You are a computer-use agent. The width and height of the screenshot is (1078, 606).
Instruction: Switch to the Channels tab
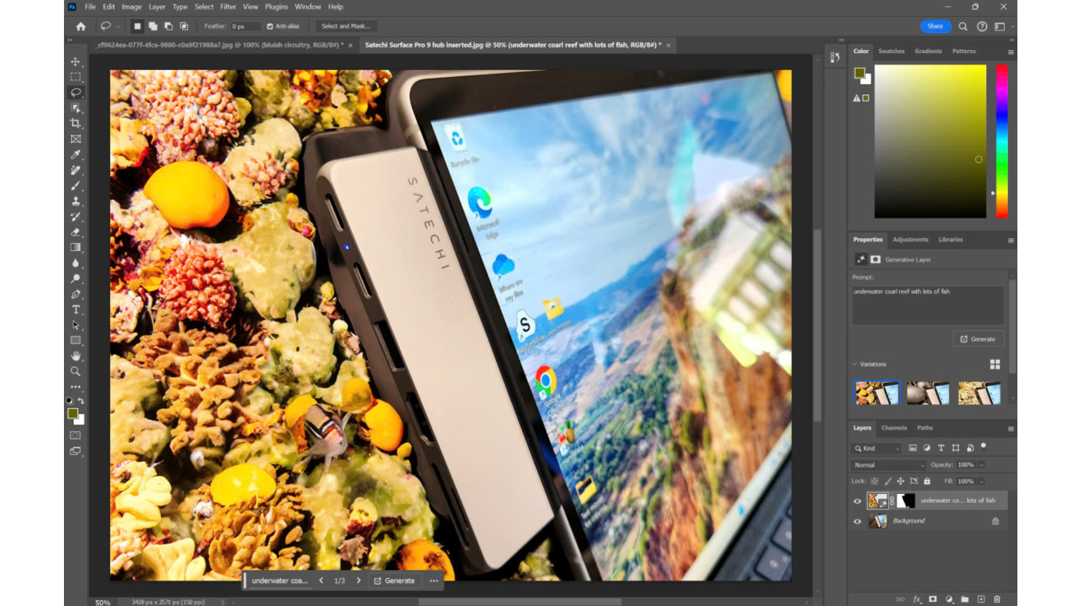894,428
